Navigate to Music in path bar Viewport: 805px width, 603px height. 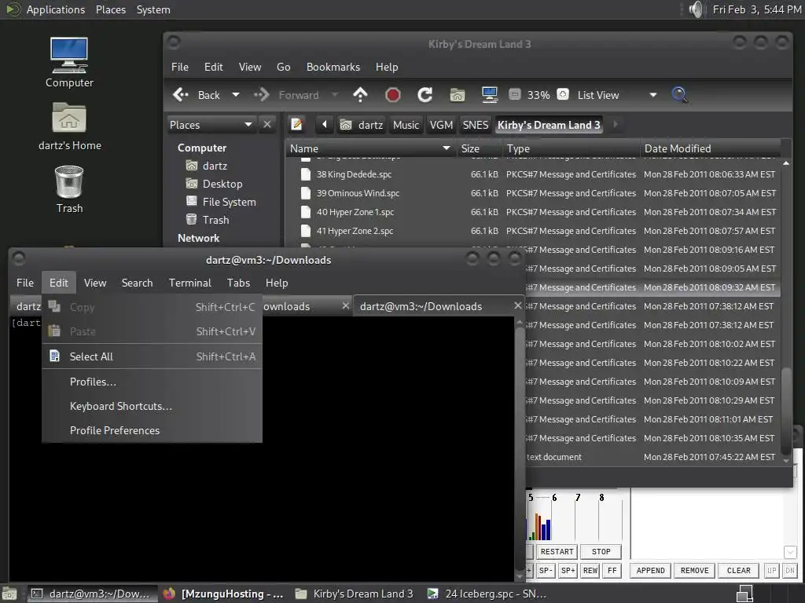[406, 125]
